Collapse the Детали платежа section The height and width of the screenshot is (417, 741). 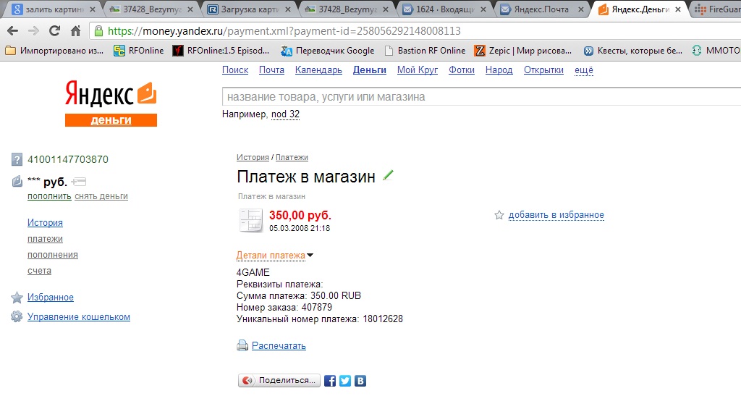click(x=274, y=256)
